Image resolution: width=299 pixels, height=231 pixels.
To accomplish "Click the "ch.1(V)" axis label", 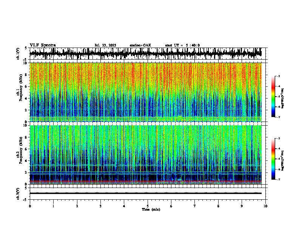I will 18,54.
